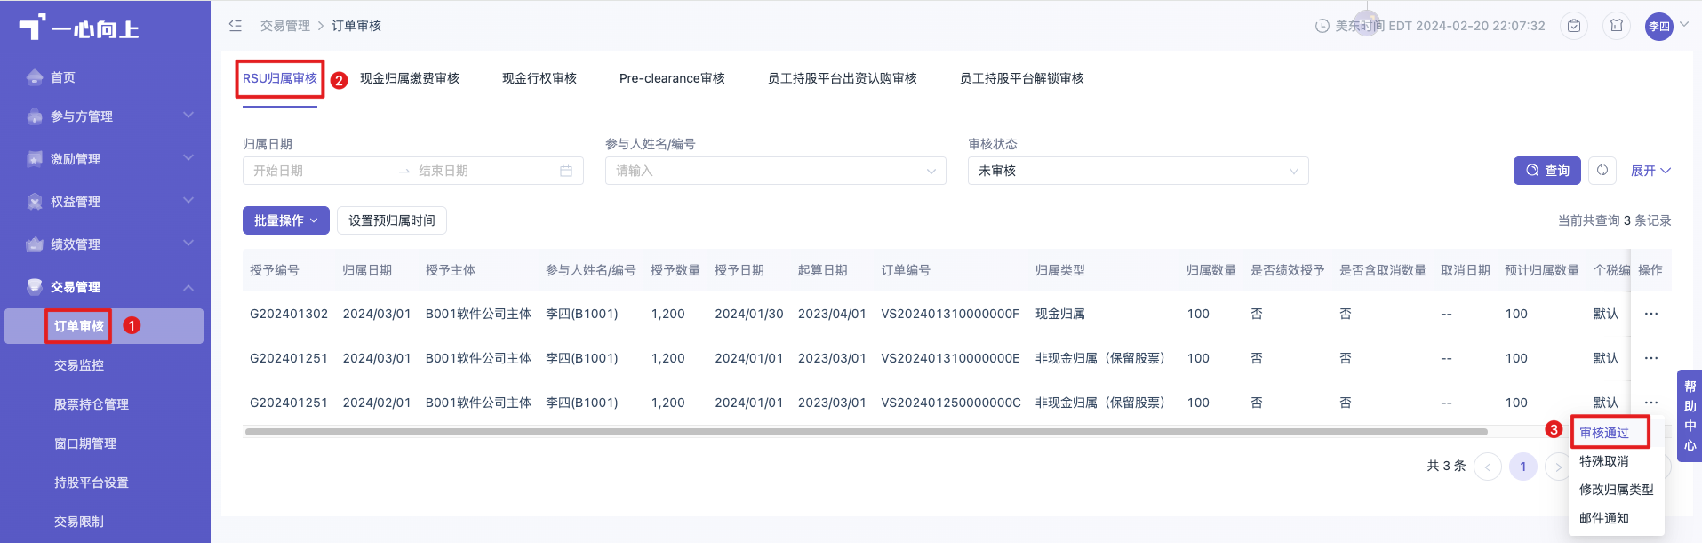Open the task clipboard icon in header
The height and width of the screenshot is (543, 1702).
pos(1574,26)
